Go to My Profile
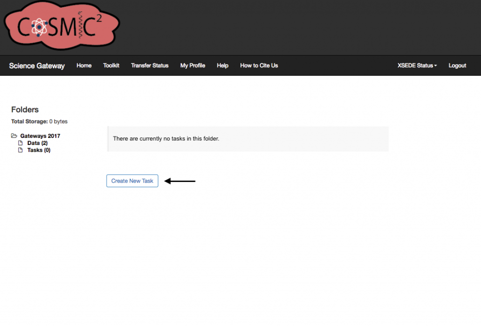The image size is (481, 326). pyautogui.click(x=192, y=66)
